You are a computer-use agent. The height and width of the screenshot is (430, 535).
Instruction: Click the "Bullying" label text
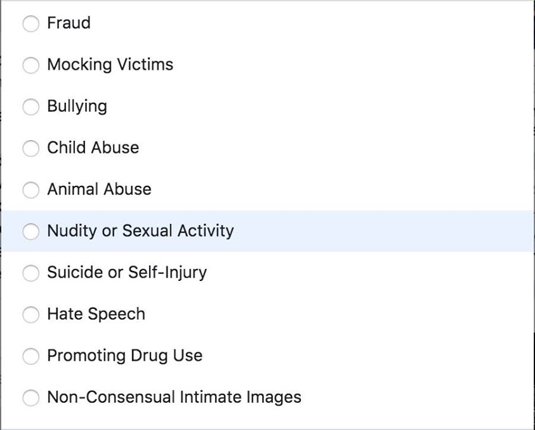(x=77, y=107)
